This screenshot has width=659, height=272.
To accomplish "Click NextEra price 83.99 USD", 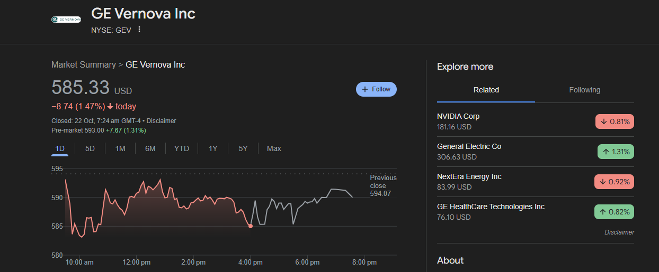I will click(x=454, y=187).
